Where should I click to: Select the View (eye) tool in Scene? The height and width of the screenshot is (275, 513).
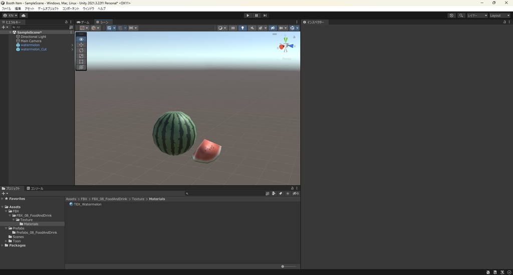(81, 39)
